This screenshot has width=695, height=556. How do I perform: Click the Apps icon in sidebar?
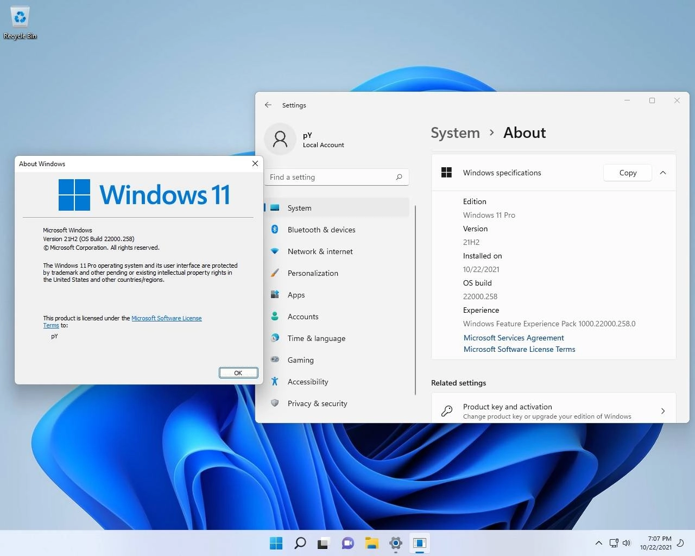[275, 295]
